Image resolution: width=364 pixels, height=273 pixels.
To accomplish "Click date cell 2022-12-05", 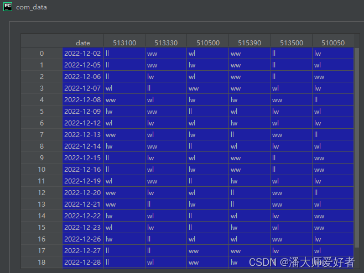I will click(x=83, y=65).
